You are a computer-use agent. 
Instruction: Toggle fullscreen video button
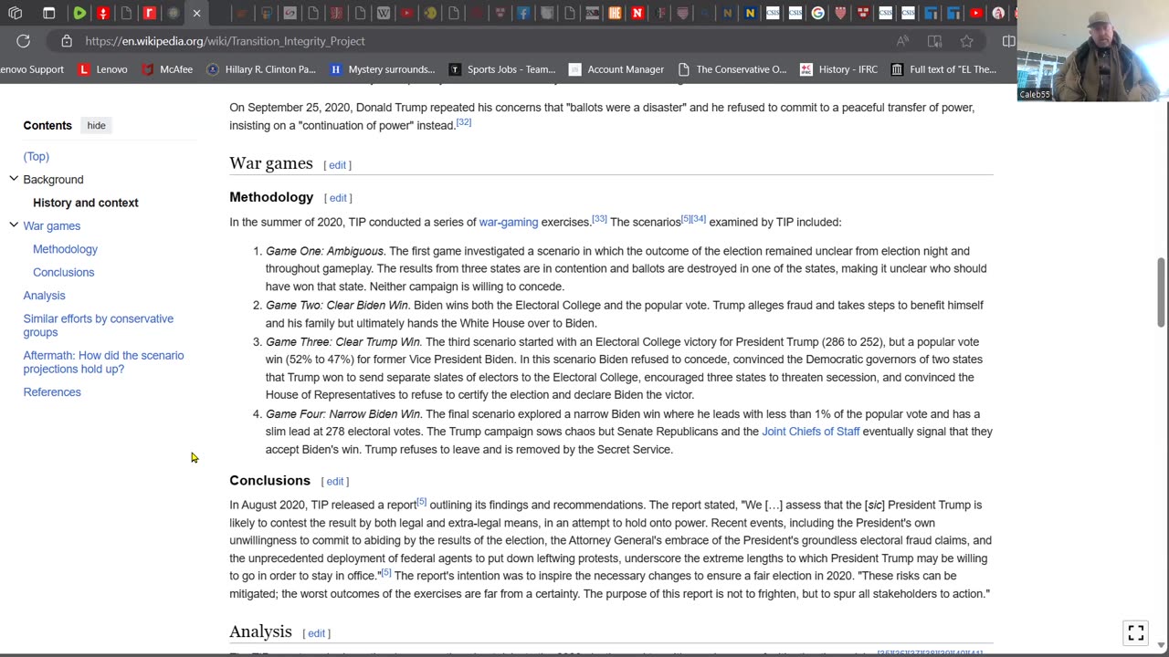point(1136,631)
